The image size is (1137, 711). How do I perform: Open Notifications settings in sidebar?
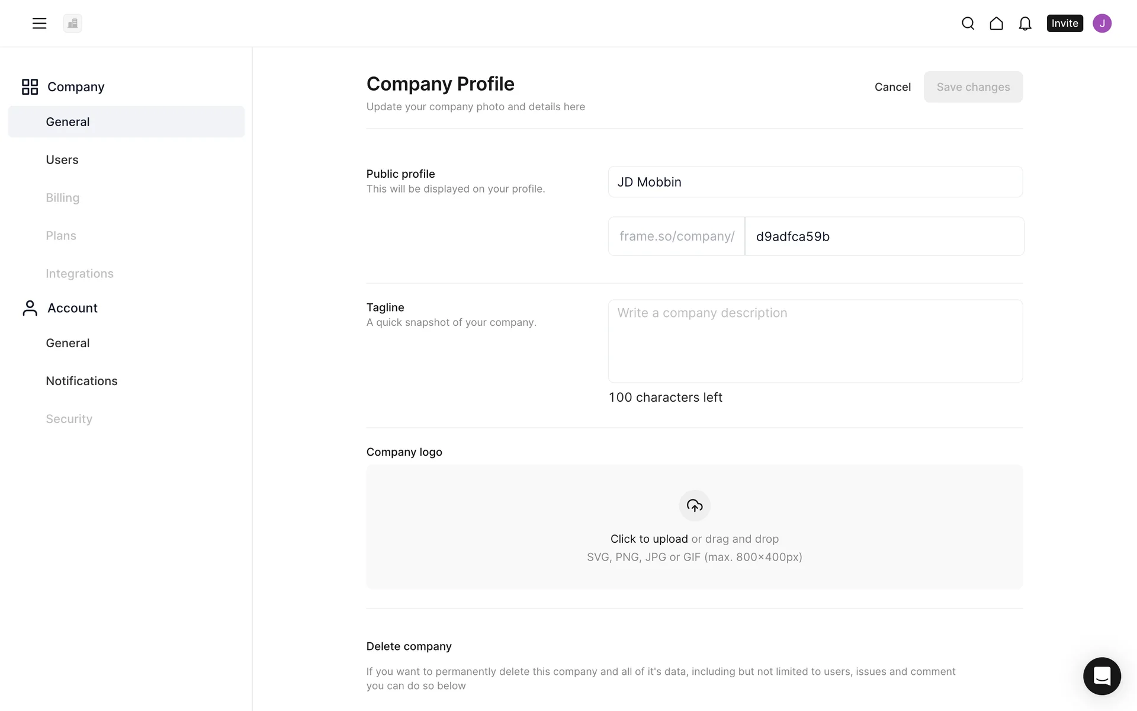tap(82, 381)
